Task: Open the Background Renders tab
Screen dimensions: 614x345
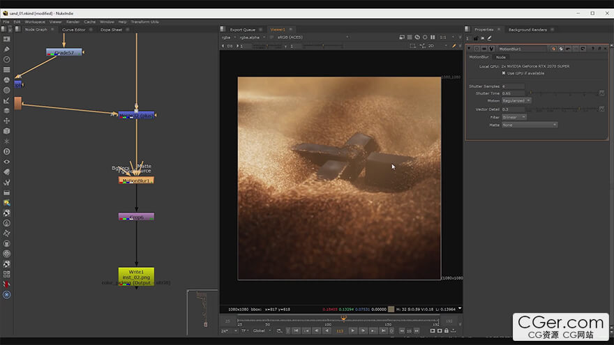Action: (x=527, y=30)
